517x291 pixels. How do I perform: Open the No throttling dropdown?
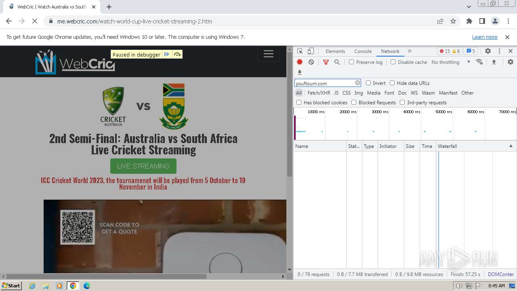pos(451,62)
